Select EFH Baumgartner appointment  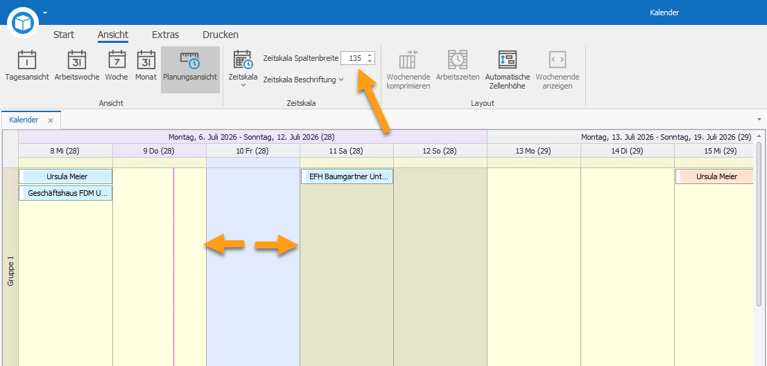347,176
